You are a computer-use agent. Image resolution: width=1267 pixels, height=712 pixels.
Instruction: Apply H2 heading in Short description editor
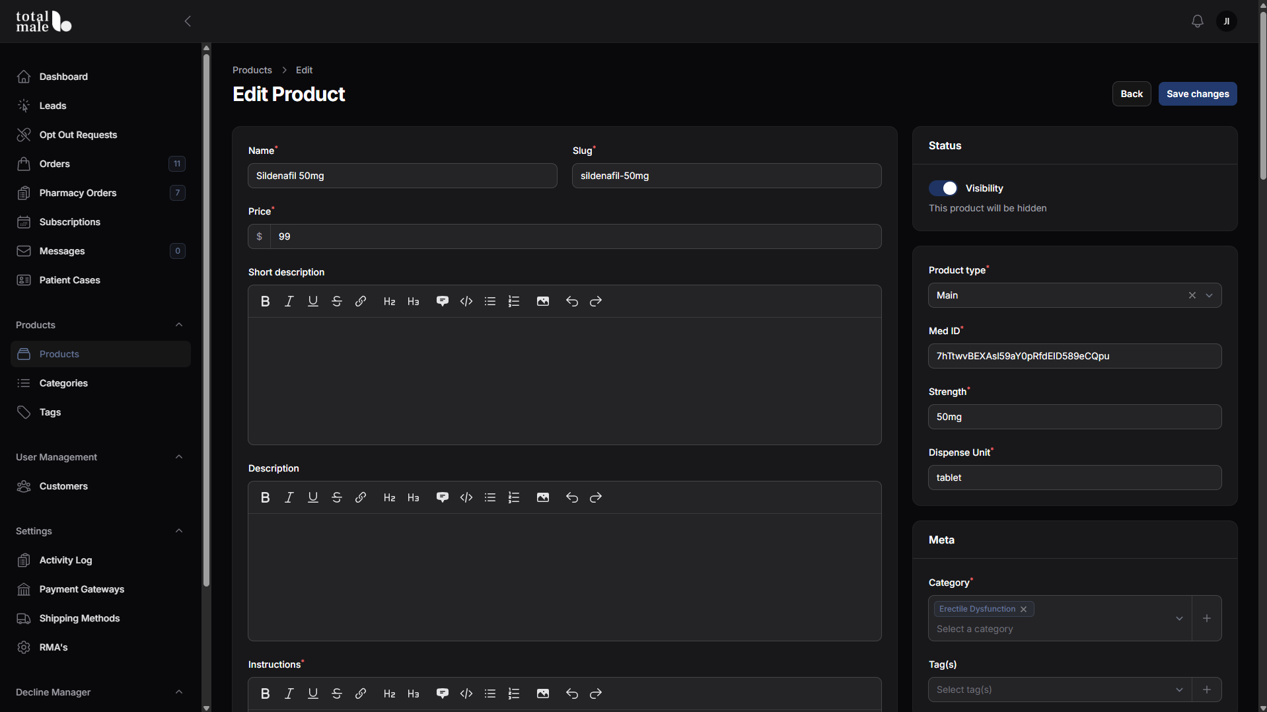390,301
